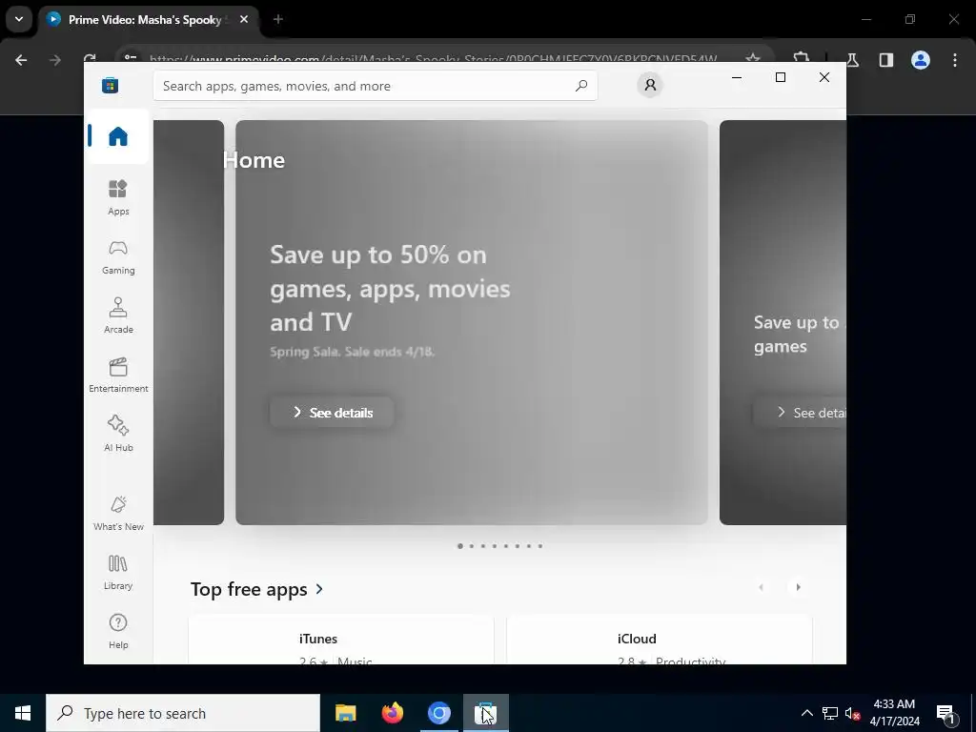This screenshot has height=732, width=976.
Task: Open the taskbar clock and date
Action: tap(894, 713)
